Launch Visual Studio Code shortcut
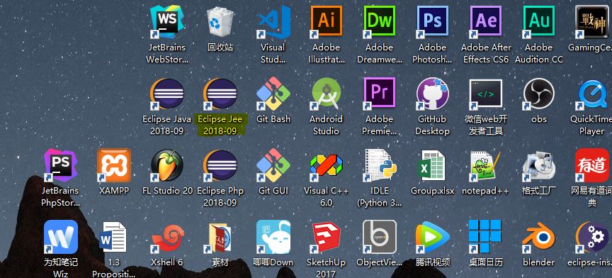This screenshot has width=612, height=278. coord(273,22)
